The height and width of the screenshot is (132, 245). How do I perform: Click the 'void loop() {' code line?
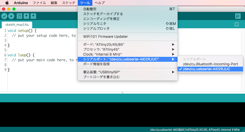pyautogui.click(x=21, y=55)
